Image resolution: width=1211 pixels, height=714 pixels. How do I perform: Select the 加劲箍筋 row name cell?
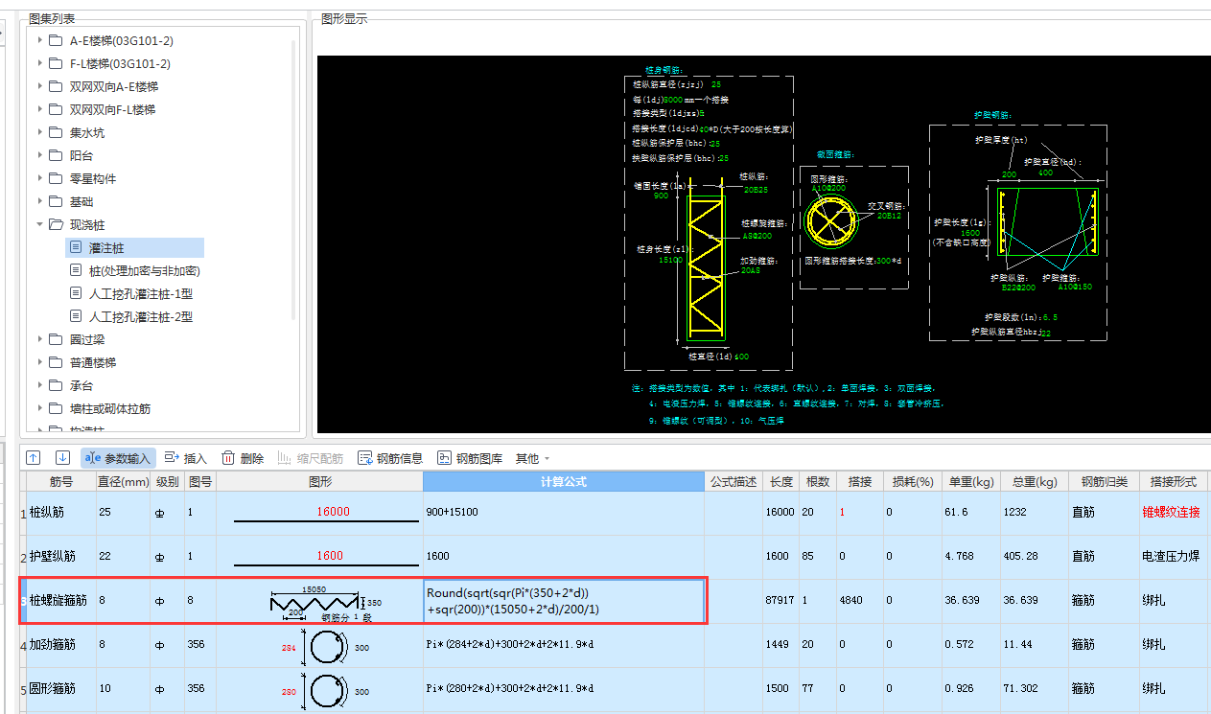pos(60,645)
